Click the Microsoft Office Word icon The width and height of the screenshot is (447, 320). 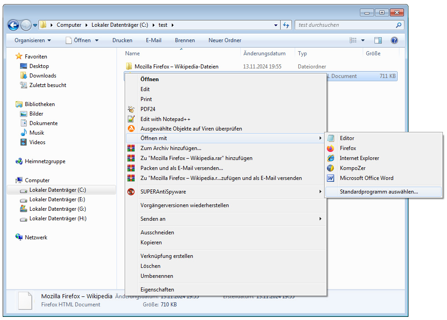(x=331, y=178)
